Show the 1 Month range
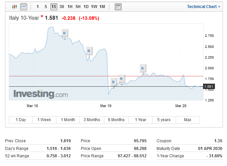 (x=68, y=120)
